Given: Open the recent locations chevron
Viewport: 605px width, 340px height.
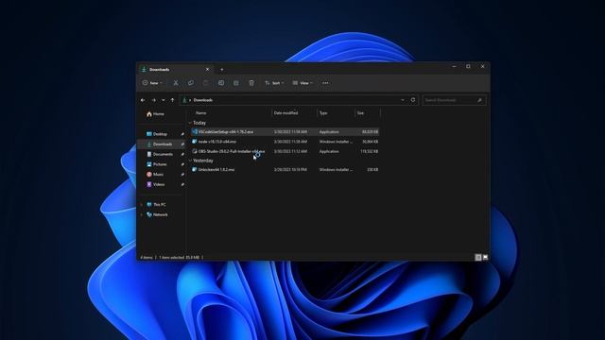Looking at the screenshot, I should tap(164, 100).
